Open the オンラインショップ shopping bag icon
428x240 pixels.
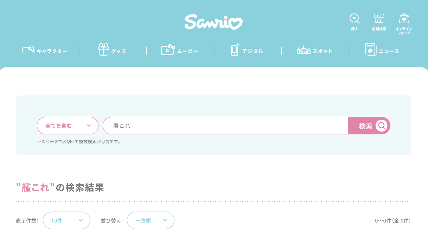click(x=404, y=18)
